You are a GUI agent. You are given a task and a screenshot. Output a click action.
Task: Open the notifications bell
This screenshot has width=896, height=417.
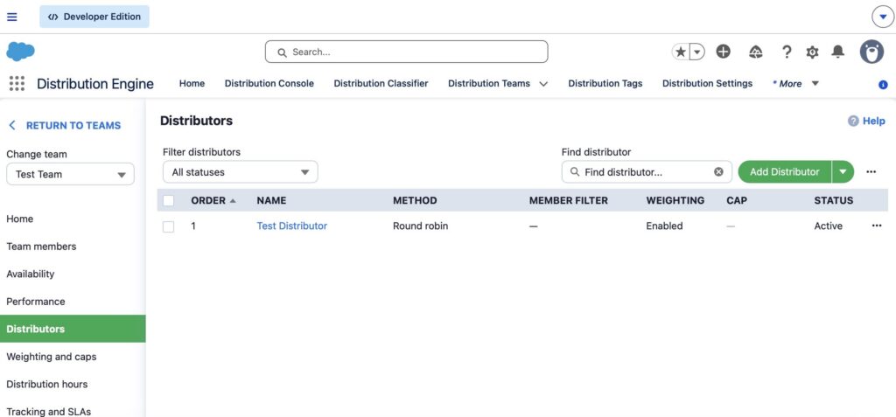pos(837,52)
